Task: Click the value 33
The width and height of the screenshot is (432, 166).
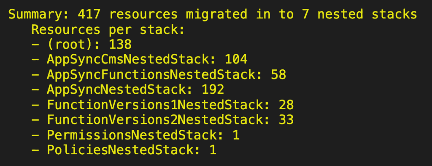Action: [286, 120]
